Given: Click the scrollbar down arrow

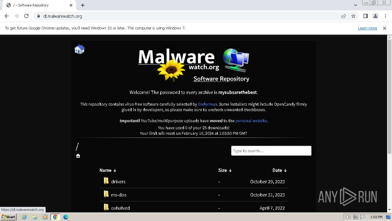Looking at the screenshot, I should [390, 210].
